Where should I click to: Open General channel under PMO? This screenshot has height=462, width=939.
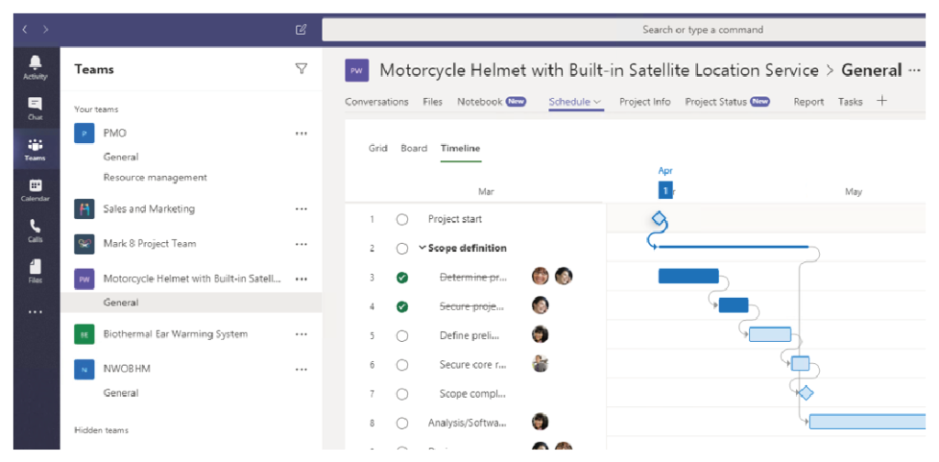pos(121,157)
